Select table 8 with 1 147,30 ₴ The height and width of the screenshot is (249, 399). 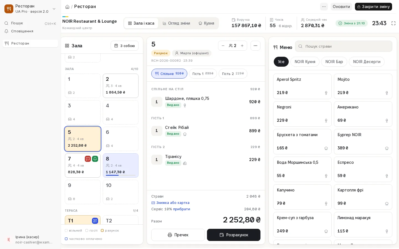point(121,165)
